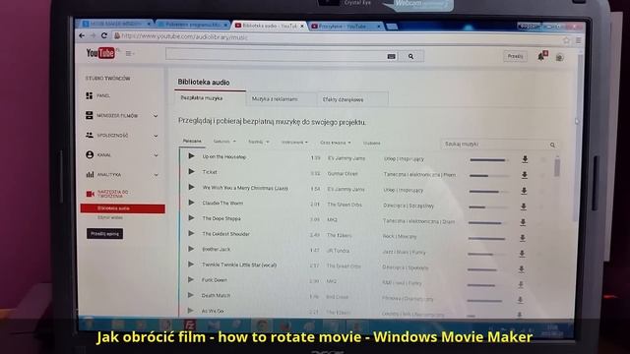
Task: Download Claudie The Worm
Action: 523,206
